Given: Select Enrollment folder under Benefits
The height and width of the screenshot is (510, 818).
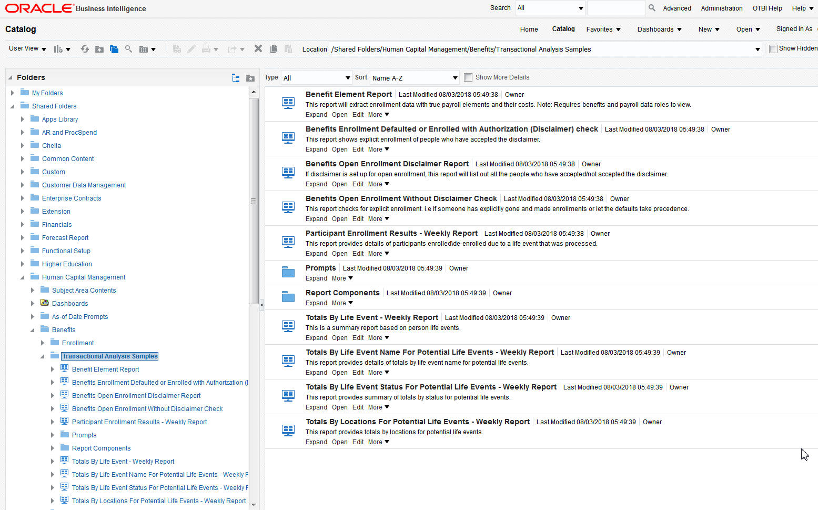Looking at the screenshot, I should pos(78,343).
